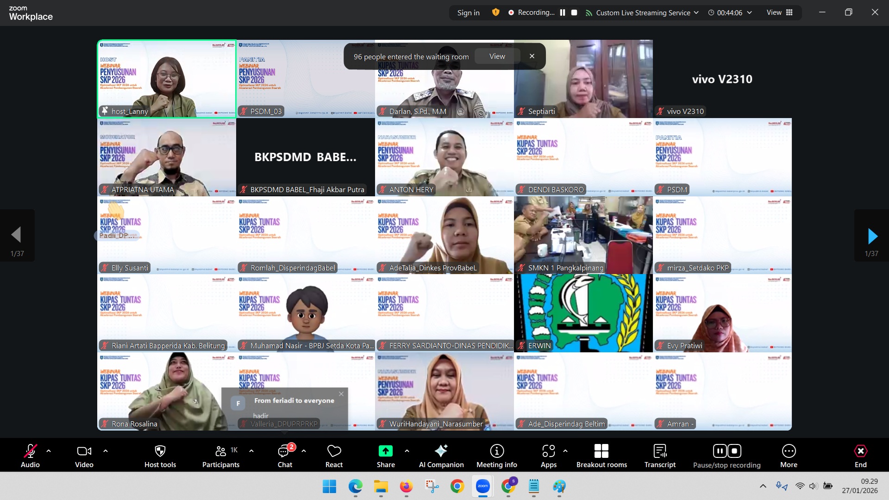The height and width of the screenshot is (500, 889).
Task: Click the green Share screen icon
Action: pyautogui.click(x=385, y=451)
